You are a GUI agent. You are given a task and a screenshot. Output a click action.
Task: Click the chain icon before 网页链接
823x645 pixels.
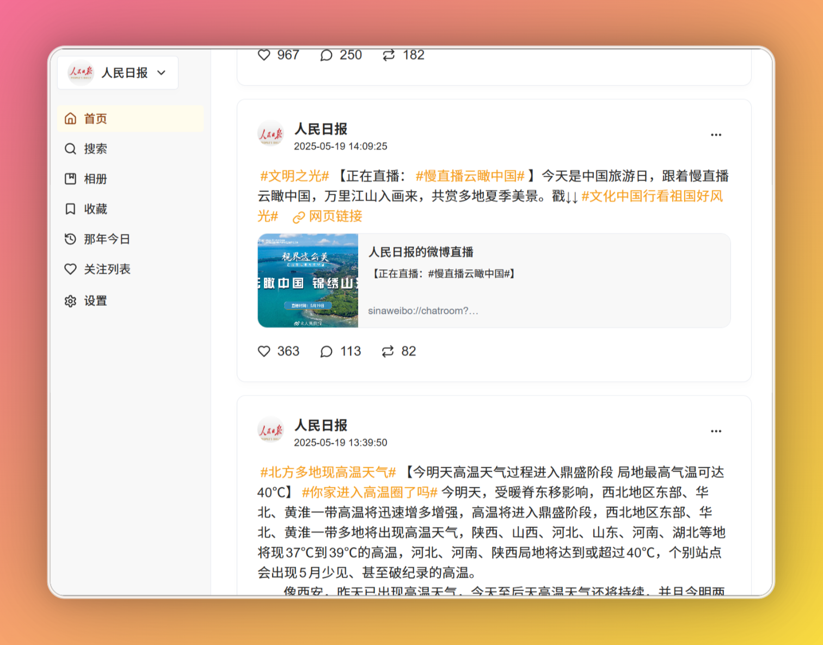click(298, 217)
